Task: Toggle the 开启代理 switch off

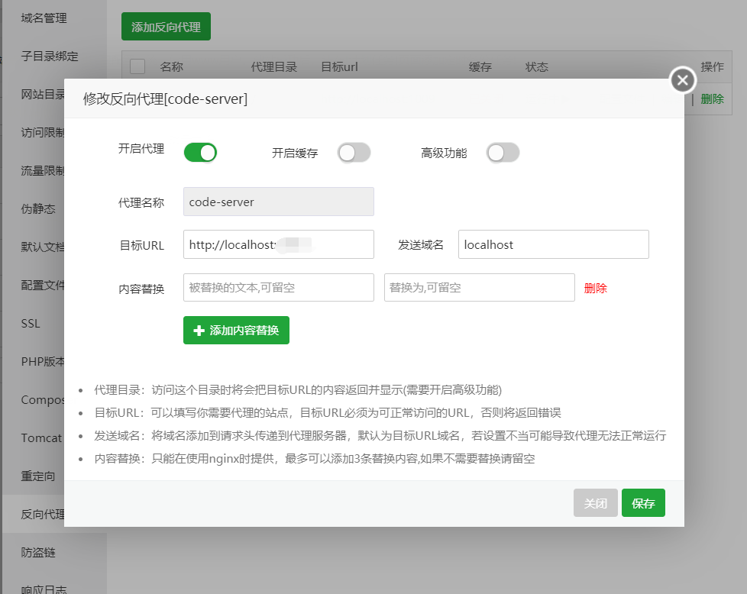Action: coord(200,153)
